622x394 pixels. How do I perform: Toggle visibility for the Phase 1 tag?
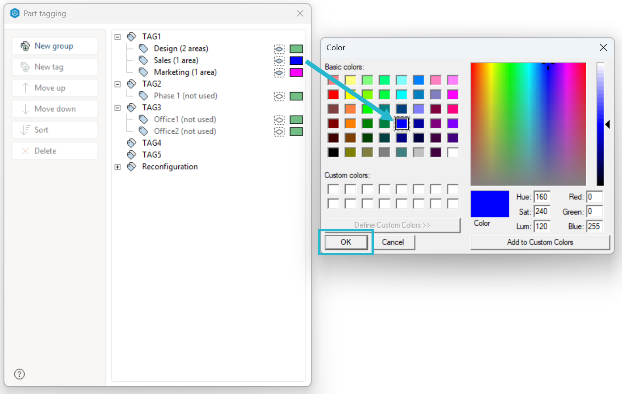[x=279, y=96]
